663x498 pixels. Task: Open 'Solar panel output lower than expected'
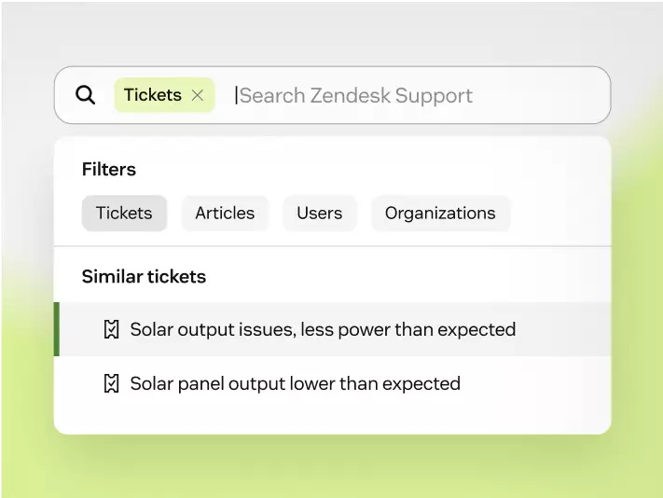296,383
